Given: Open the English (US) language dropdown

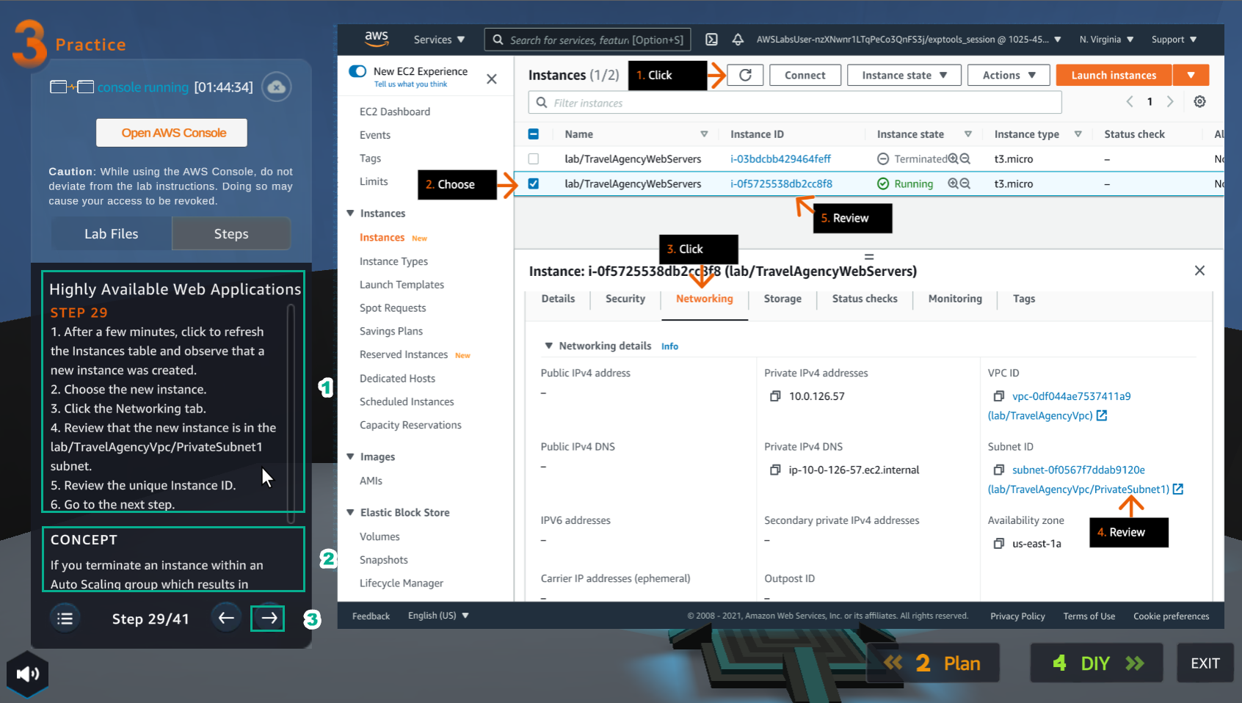Looking at the screenshot, I should tap(438, 616).
